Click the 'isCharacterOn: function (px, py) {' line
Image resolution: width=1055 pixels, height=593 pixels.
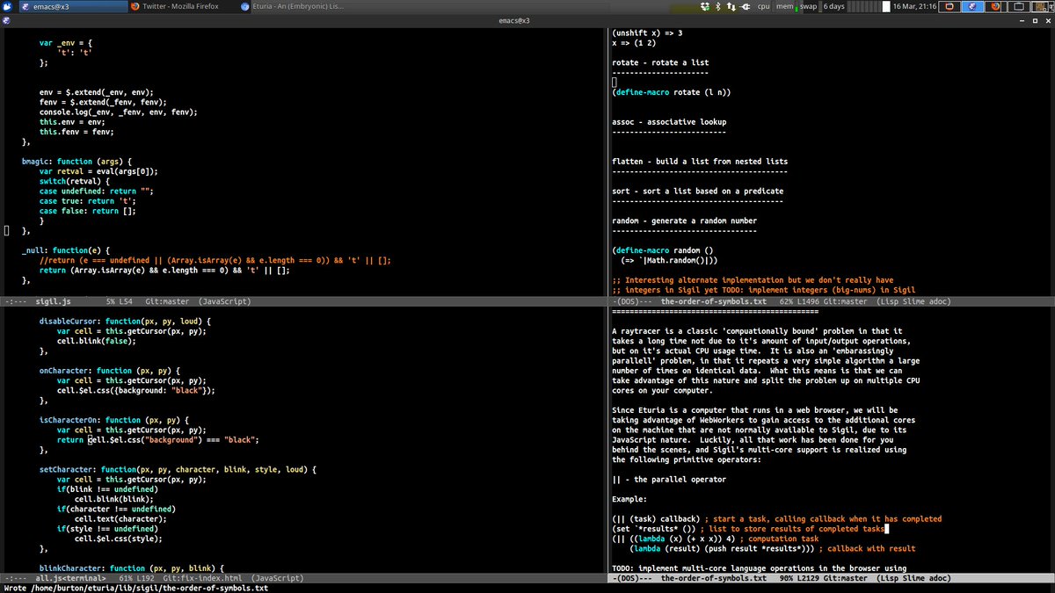click(x=114, y=419)
